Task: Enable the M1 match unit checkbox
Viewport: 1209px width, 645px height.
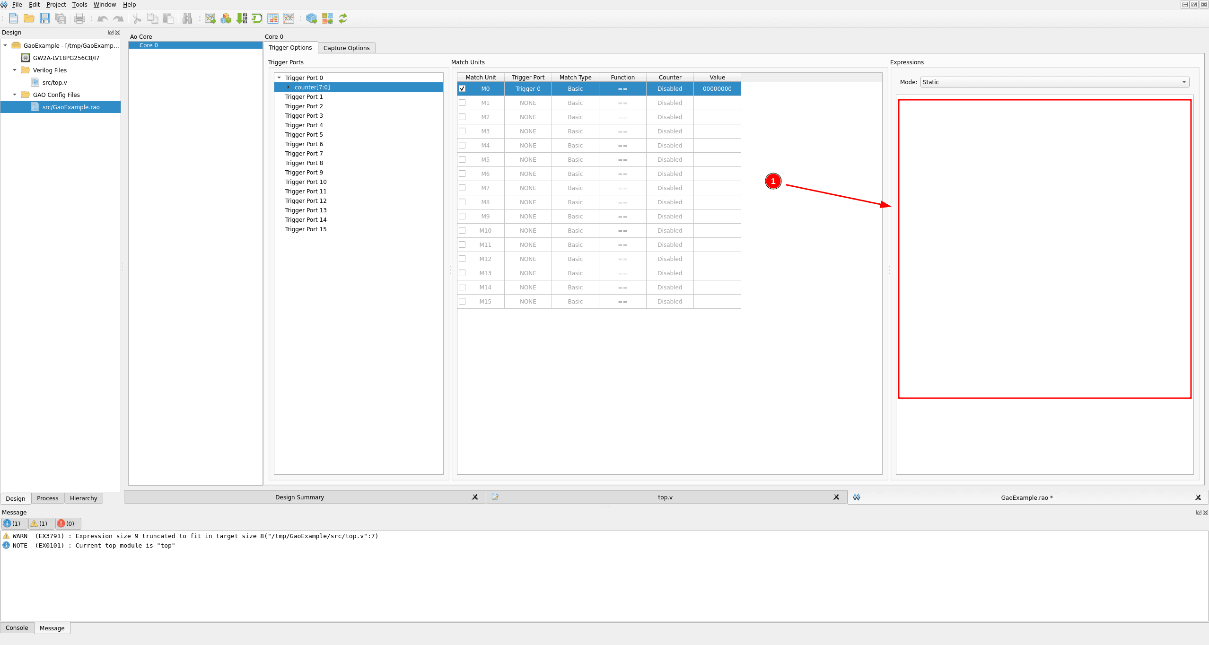Action: [x=462, y=103]
